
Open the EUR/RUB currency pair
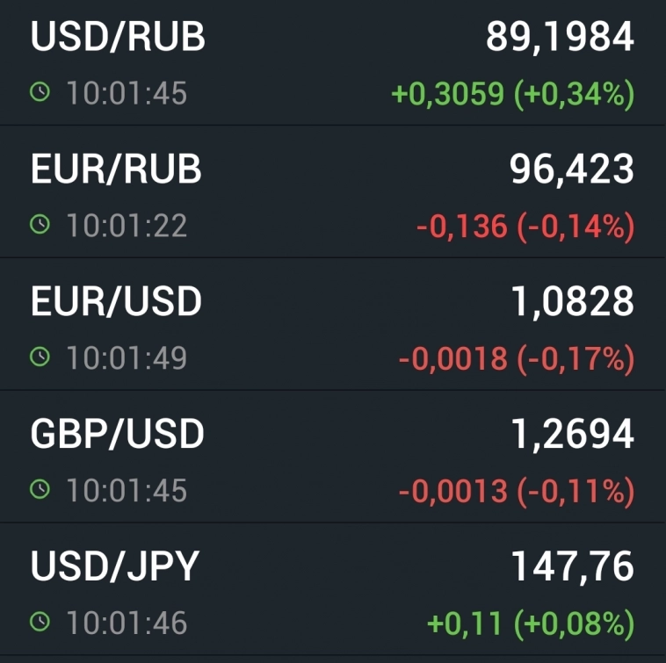pos(116,169)
